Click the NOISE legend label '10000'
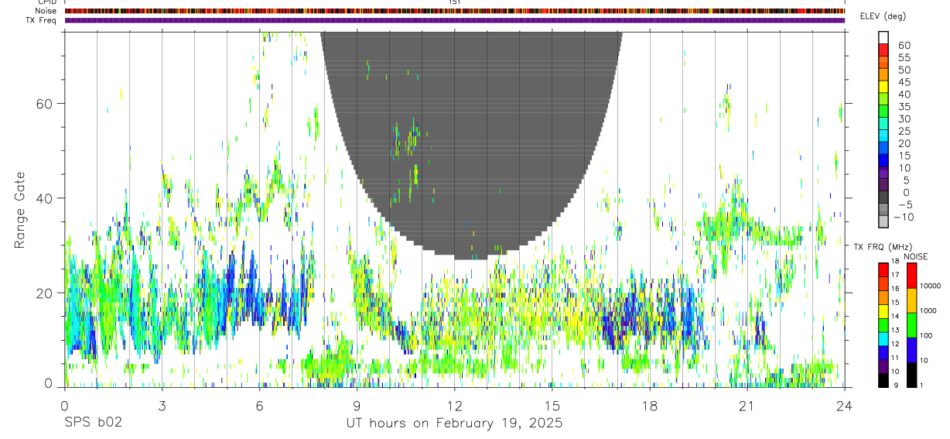The image size is (950, 439). (x=931, y=286)
